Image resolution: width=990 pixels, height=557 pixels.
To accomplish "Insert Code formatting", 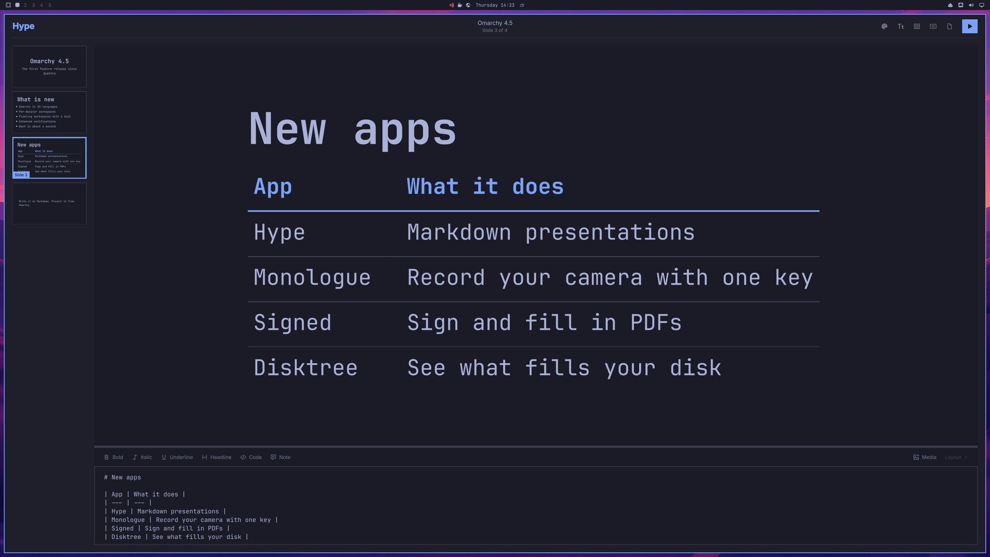I will 251,457.
